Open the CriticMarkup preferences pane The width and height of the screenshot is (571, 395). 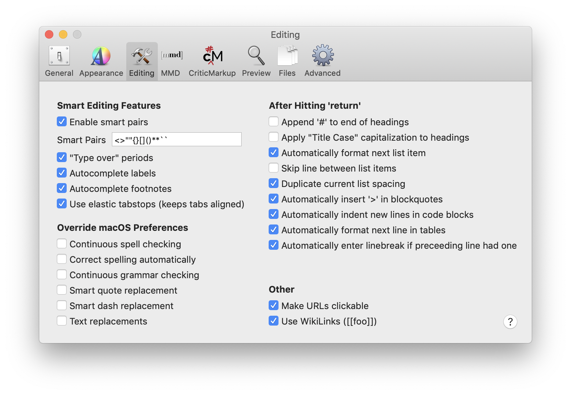(x=212, y=61)
